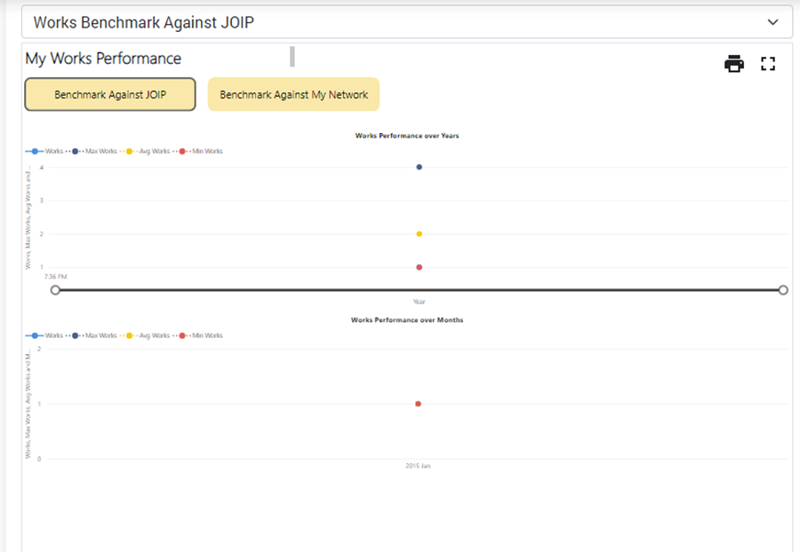Click the right handle of the year range slider

[x=783, y=290]
